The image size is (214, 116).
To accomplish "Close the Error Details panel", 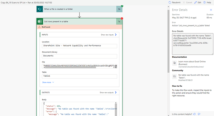I will click(x=211, y=10).
